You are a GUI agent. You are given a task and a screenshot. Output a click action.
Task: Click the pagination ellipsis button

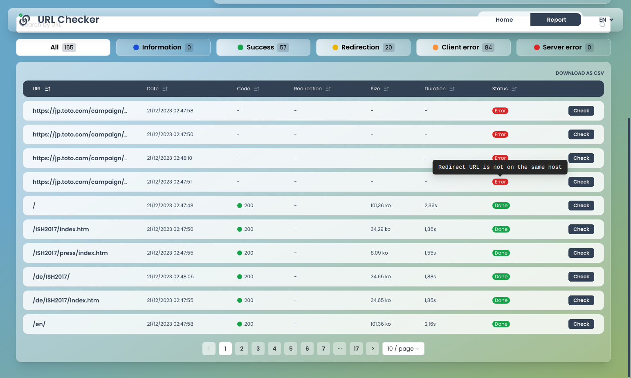click(x=340, y=349)
